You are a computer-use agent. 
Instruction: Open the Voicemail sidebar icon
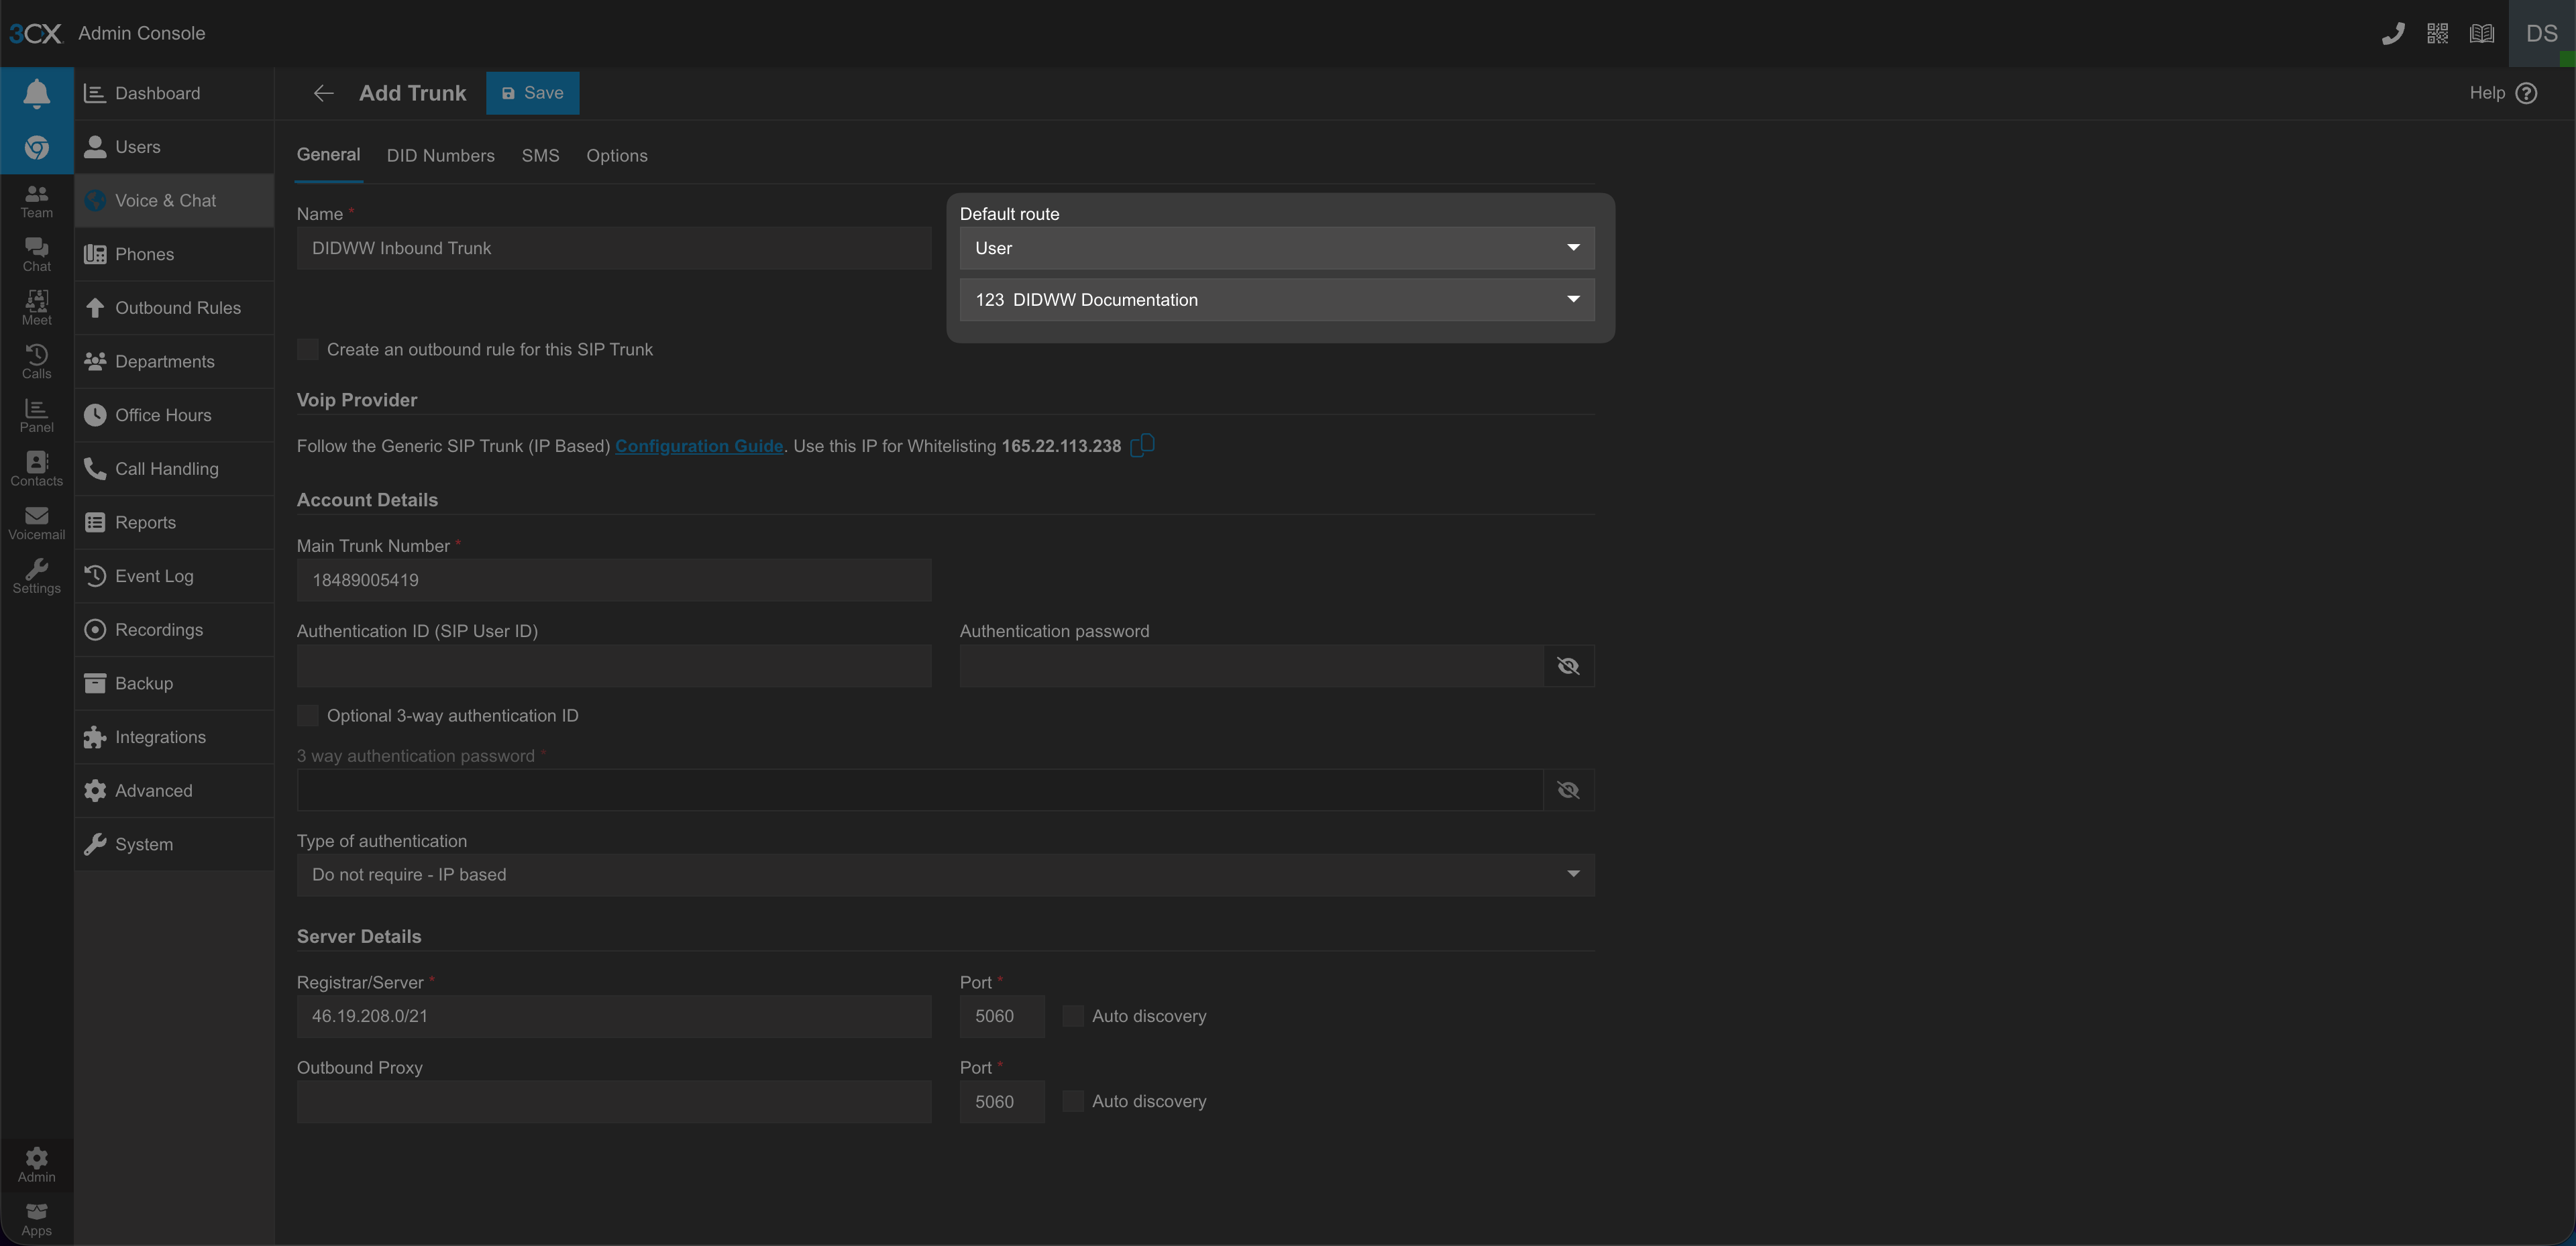37,522
